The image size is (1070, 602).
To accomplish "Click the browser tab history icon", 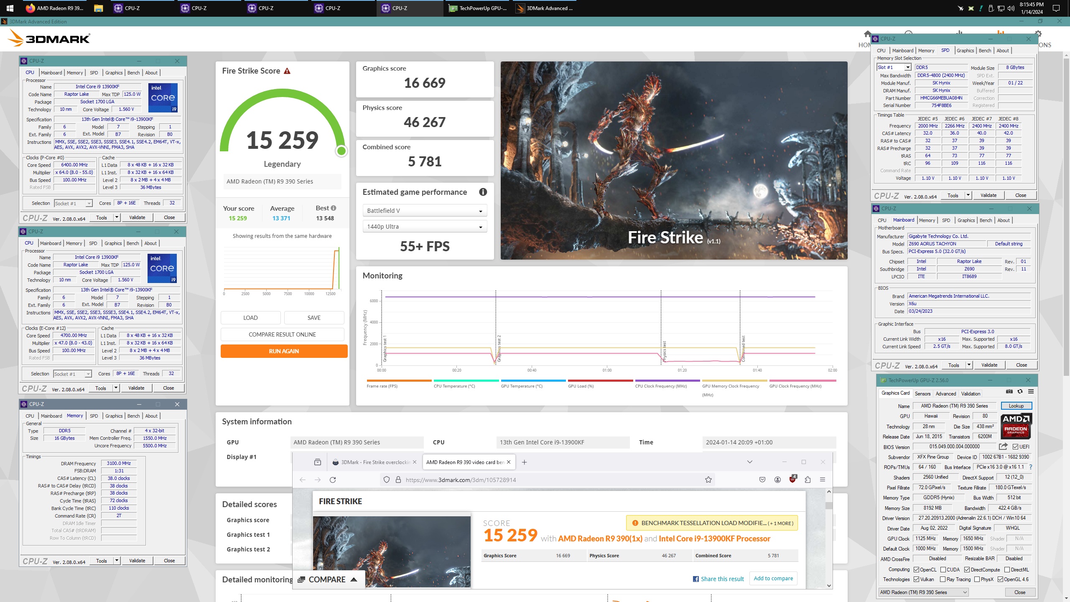I will coord(318,462).
